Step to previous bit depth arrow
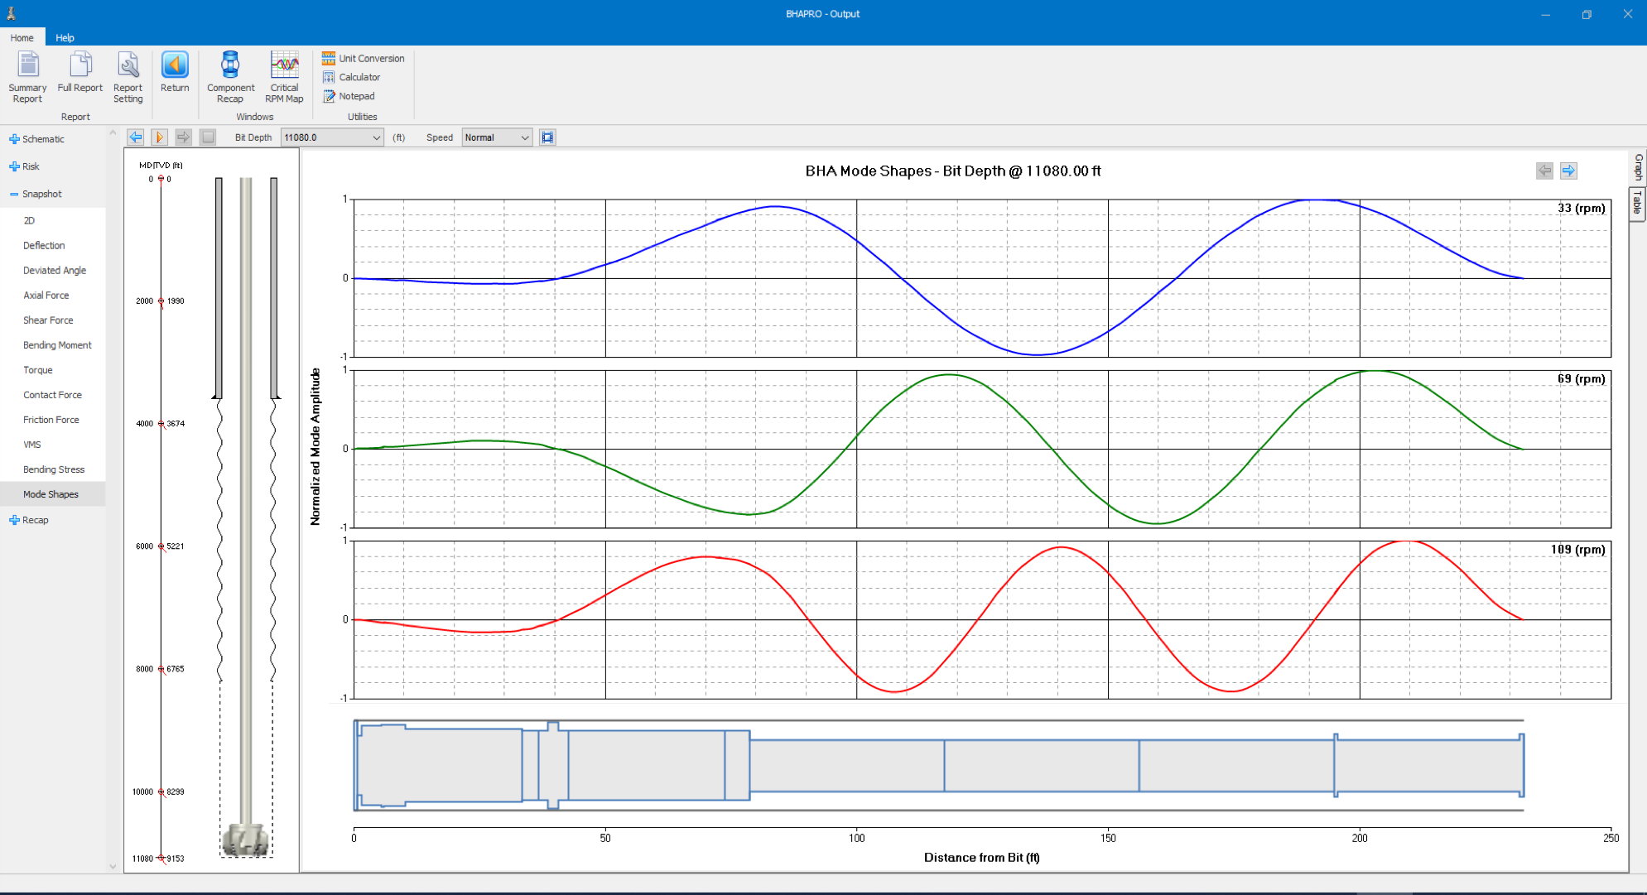 [136, 137]
